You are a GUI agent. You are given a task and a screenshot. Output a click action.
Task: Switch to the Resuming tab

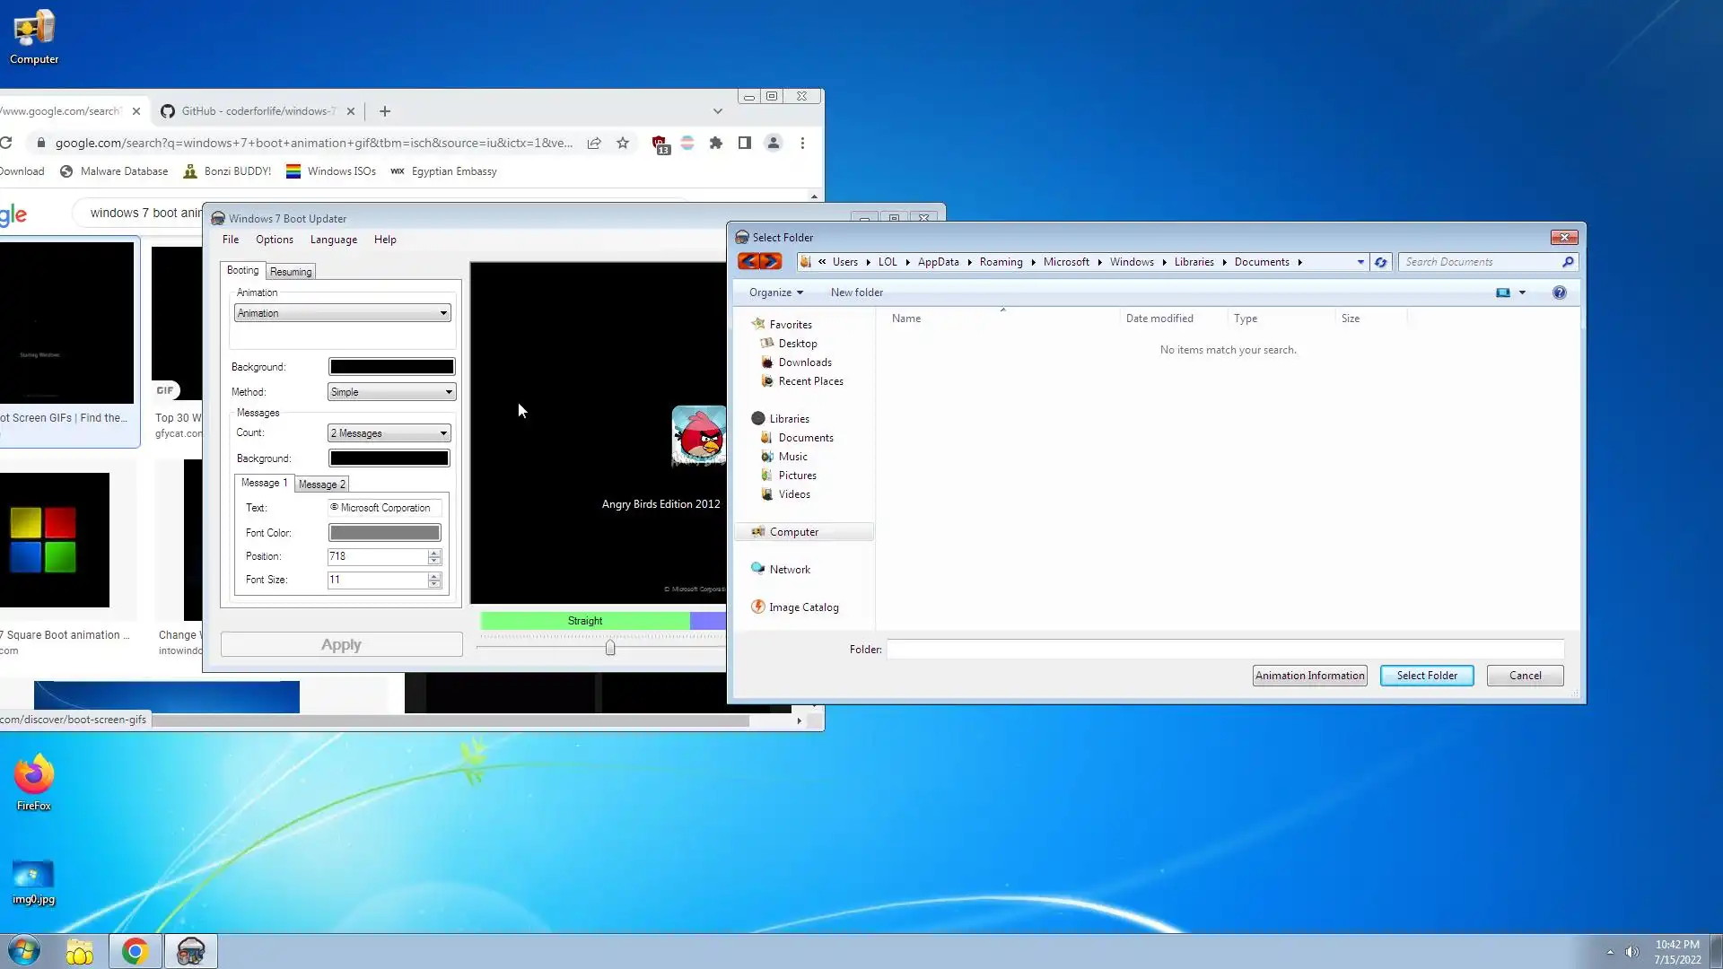[291, 272]
